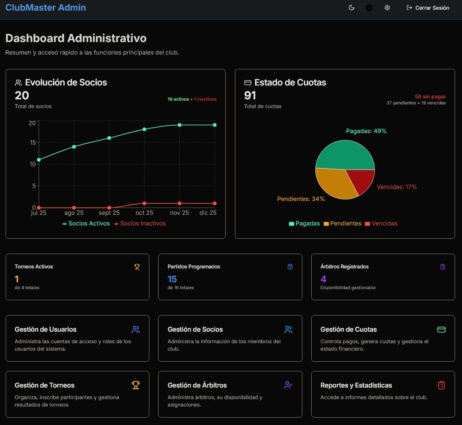Click the card icon beside Estado de Cuotas
Image resolution: width=462 pixels, height=425 pixels.
248,83
